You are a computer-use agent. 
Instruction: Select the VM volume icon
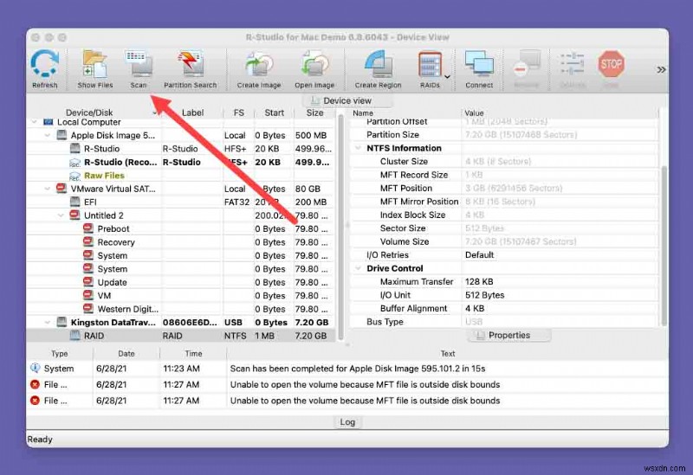coord(88,295)
